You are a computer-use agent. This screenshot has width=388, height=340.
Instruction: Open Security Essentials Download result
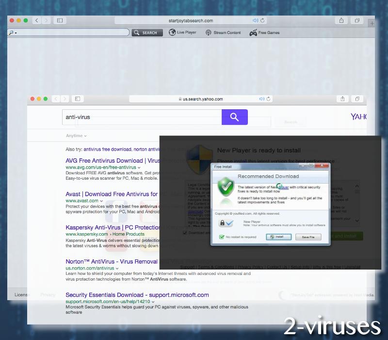click(x=137, y=295)
